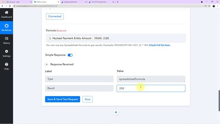Close the Core PHP Programming tab
The height and width of the screenshot is (124, 220).
tap(113, 2)
